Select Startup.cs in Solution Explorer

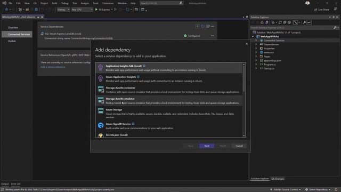269,68
